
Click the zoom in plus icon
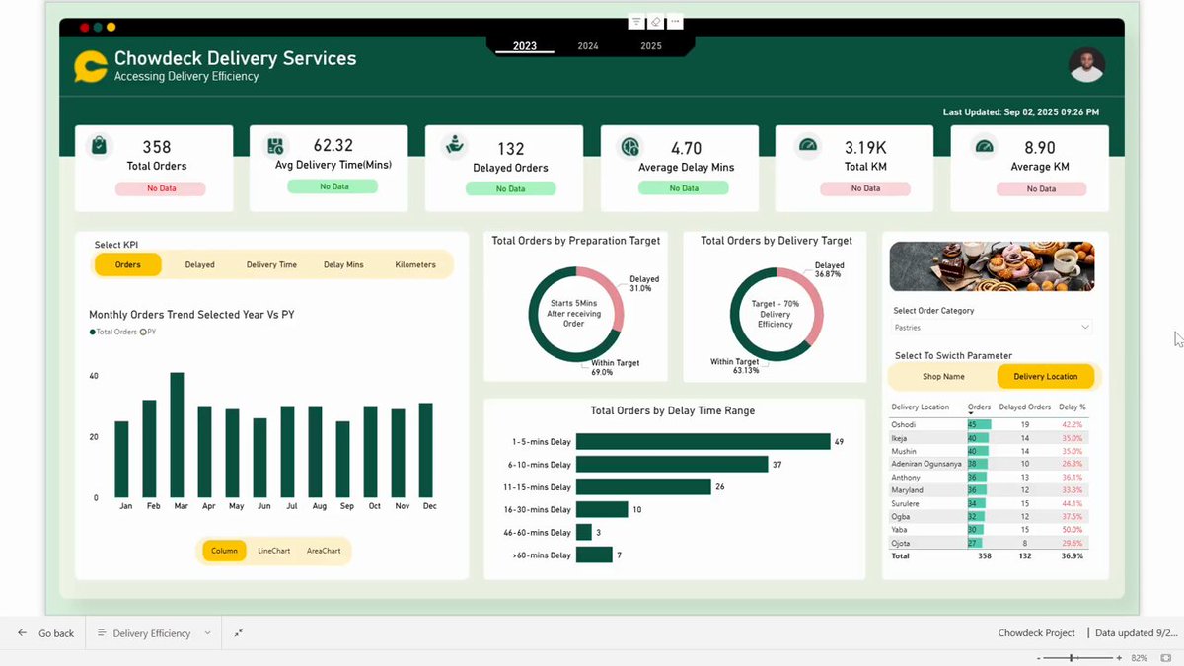(1119, 657)
